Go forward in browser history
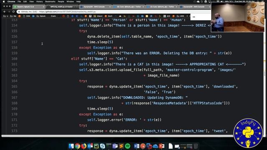 point(9,12)
